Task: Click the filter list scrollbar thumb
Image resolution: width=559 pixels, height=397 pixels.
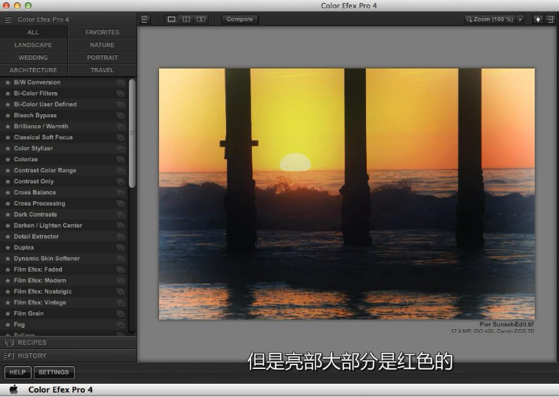Action: tap(132, 133)
